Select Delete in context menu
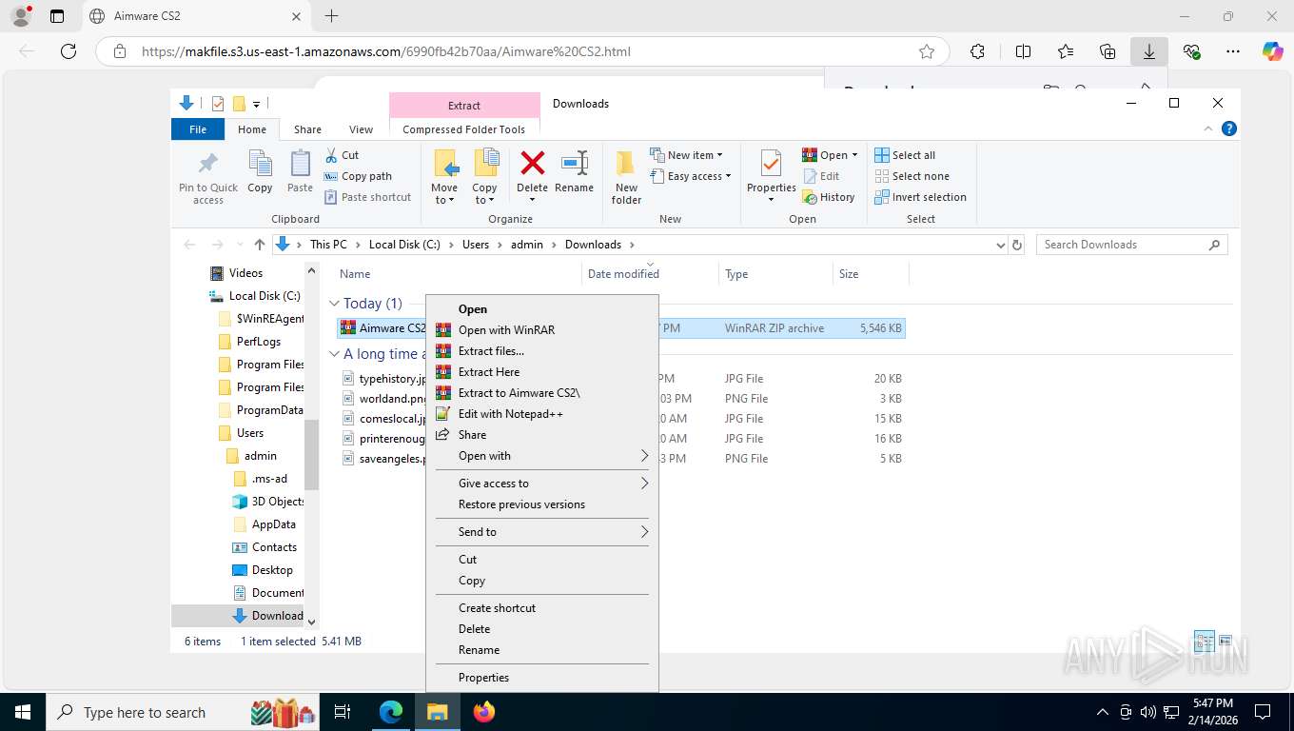The height and width of the screenshot is (731, 1294). (x=541, y=628)
